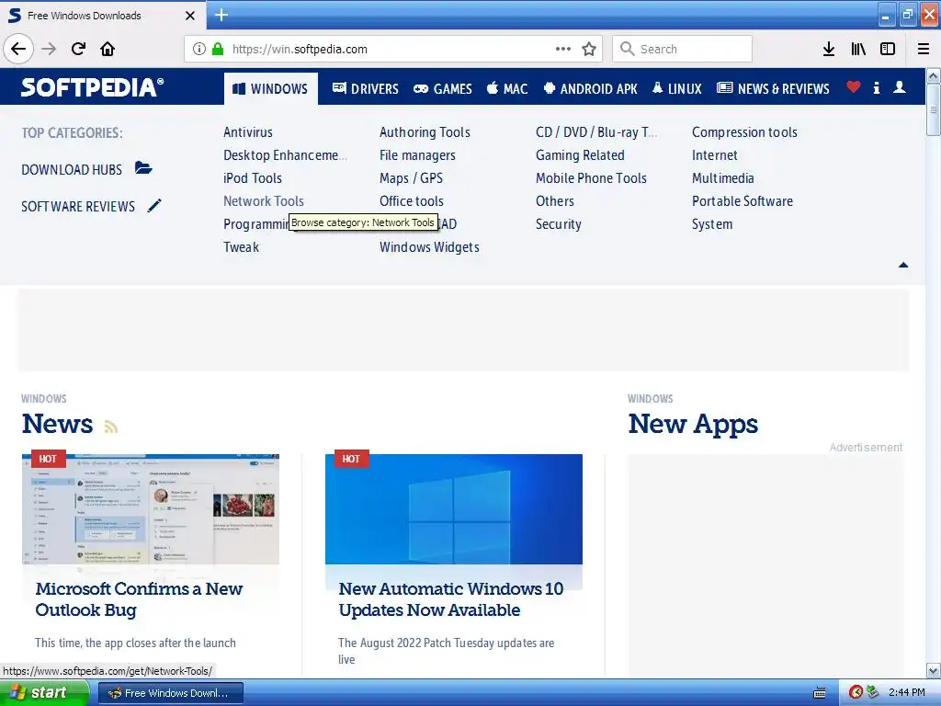
Task: Bookmark this page with the star icon
Action: (x=589, y=50)
